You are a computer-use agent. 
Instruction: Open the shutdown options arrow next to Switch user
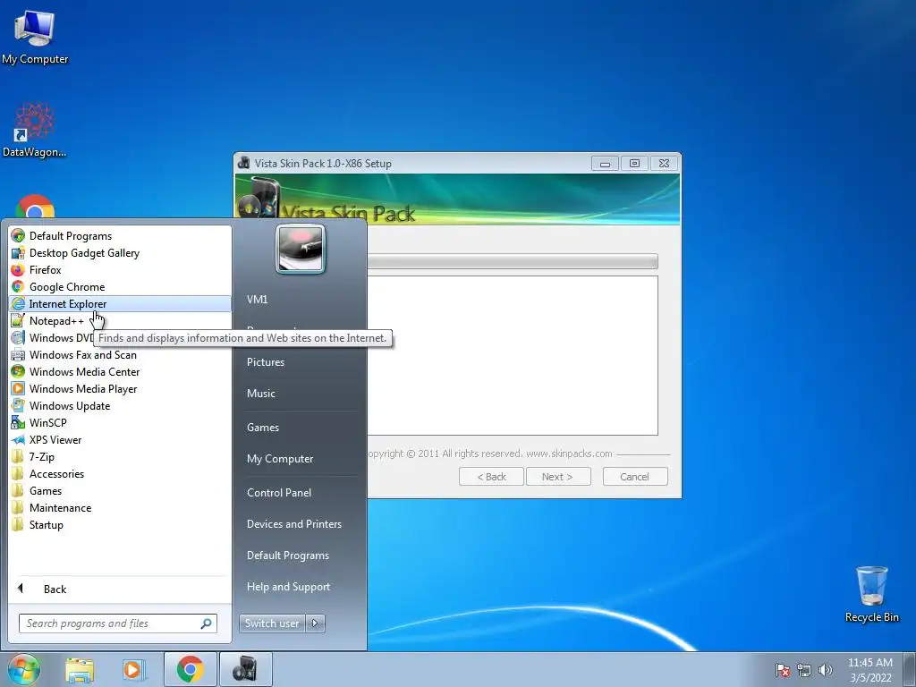click(316, 623)
